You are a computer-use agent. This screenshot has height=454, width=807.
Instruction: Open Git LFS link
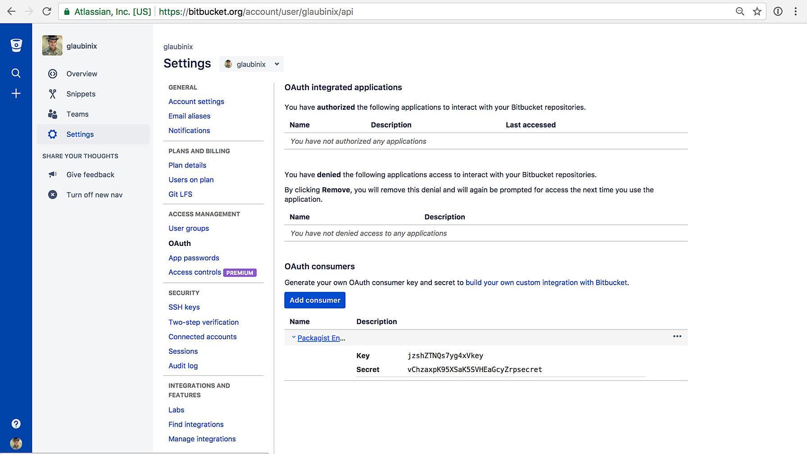click(x=180, y=194)
